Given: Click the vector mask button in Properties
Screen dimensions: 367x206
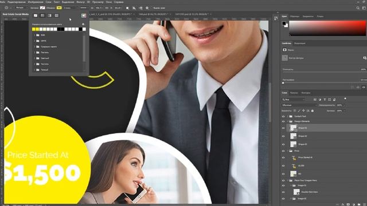Looking at the screenshot, I should 365,58.
